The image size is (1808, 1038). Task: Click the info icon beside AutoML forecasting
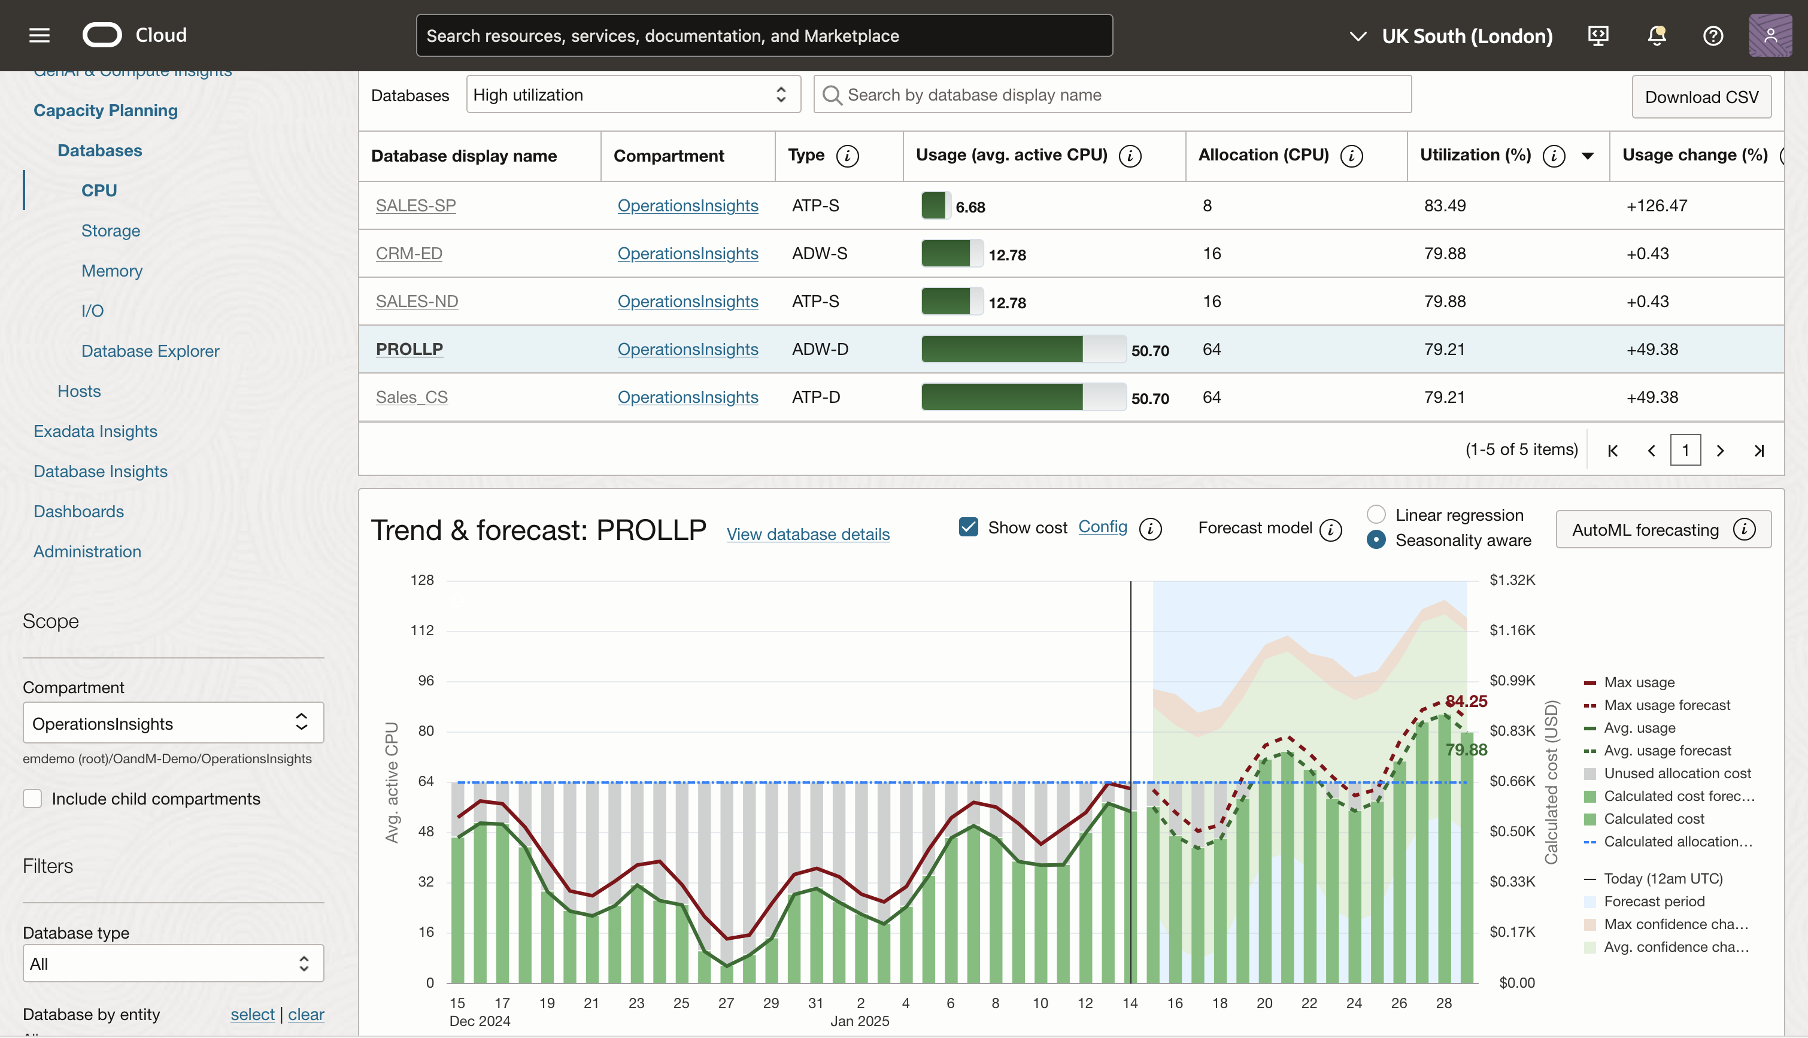(1745, 529)
